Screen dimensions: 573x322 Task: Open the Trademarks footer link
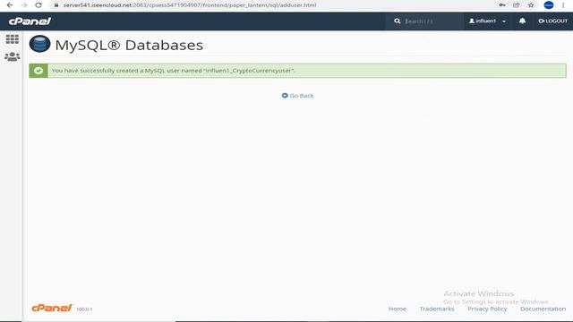[437, 309]
